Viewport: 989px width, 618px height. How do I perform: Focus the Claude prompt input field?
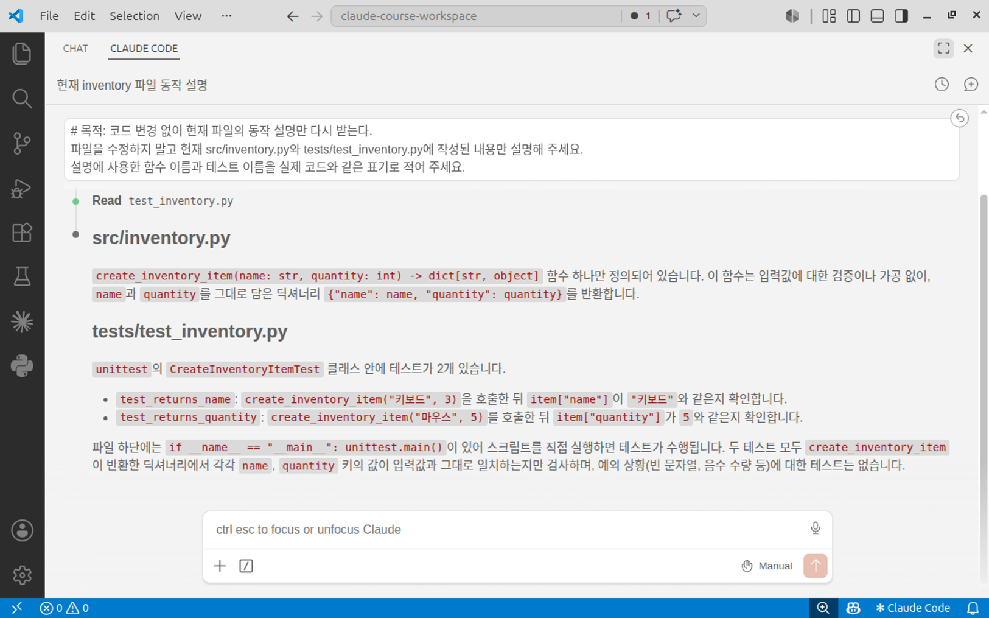[505, 529]
